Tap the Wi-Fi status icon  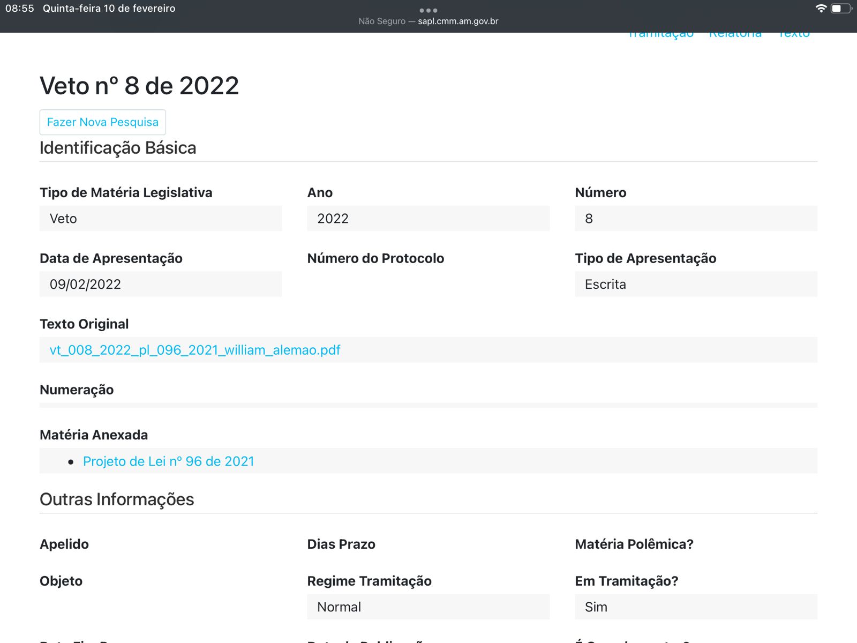pos(821,8)
